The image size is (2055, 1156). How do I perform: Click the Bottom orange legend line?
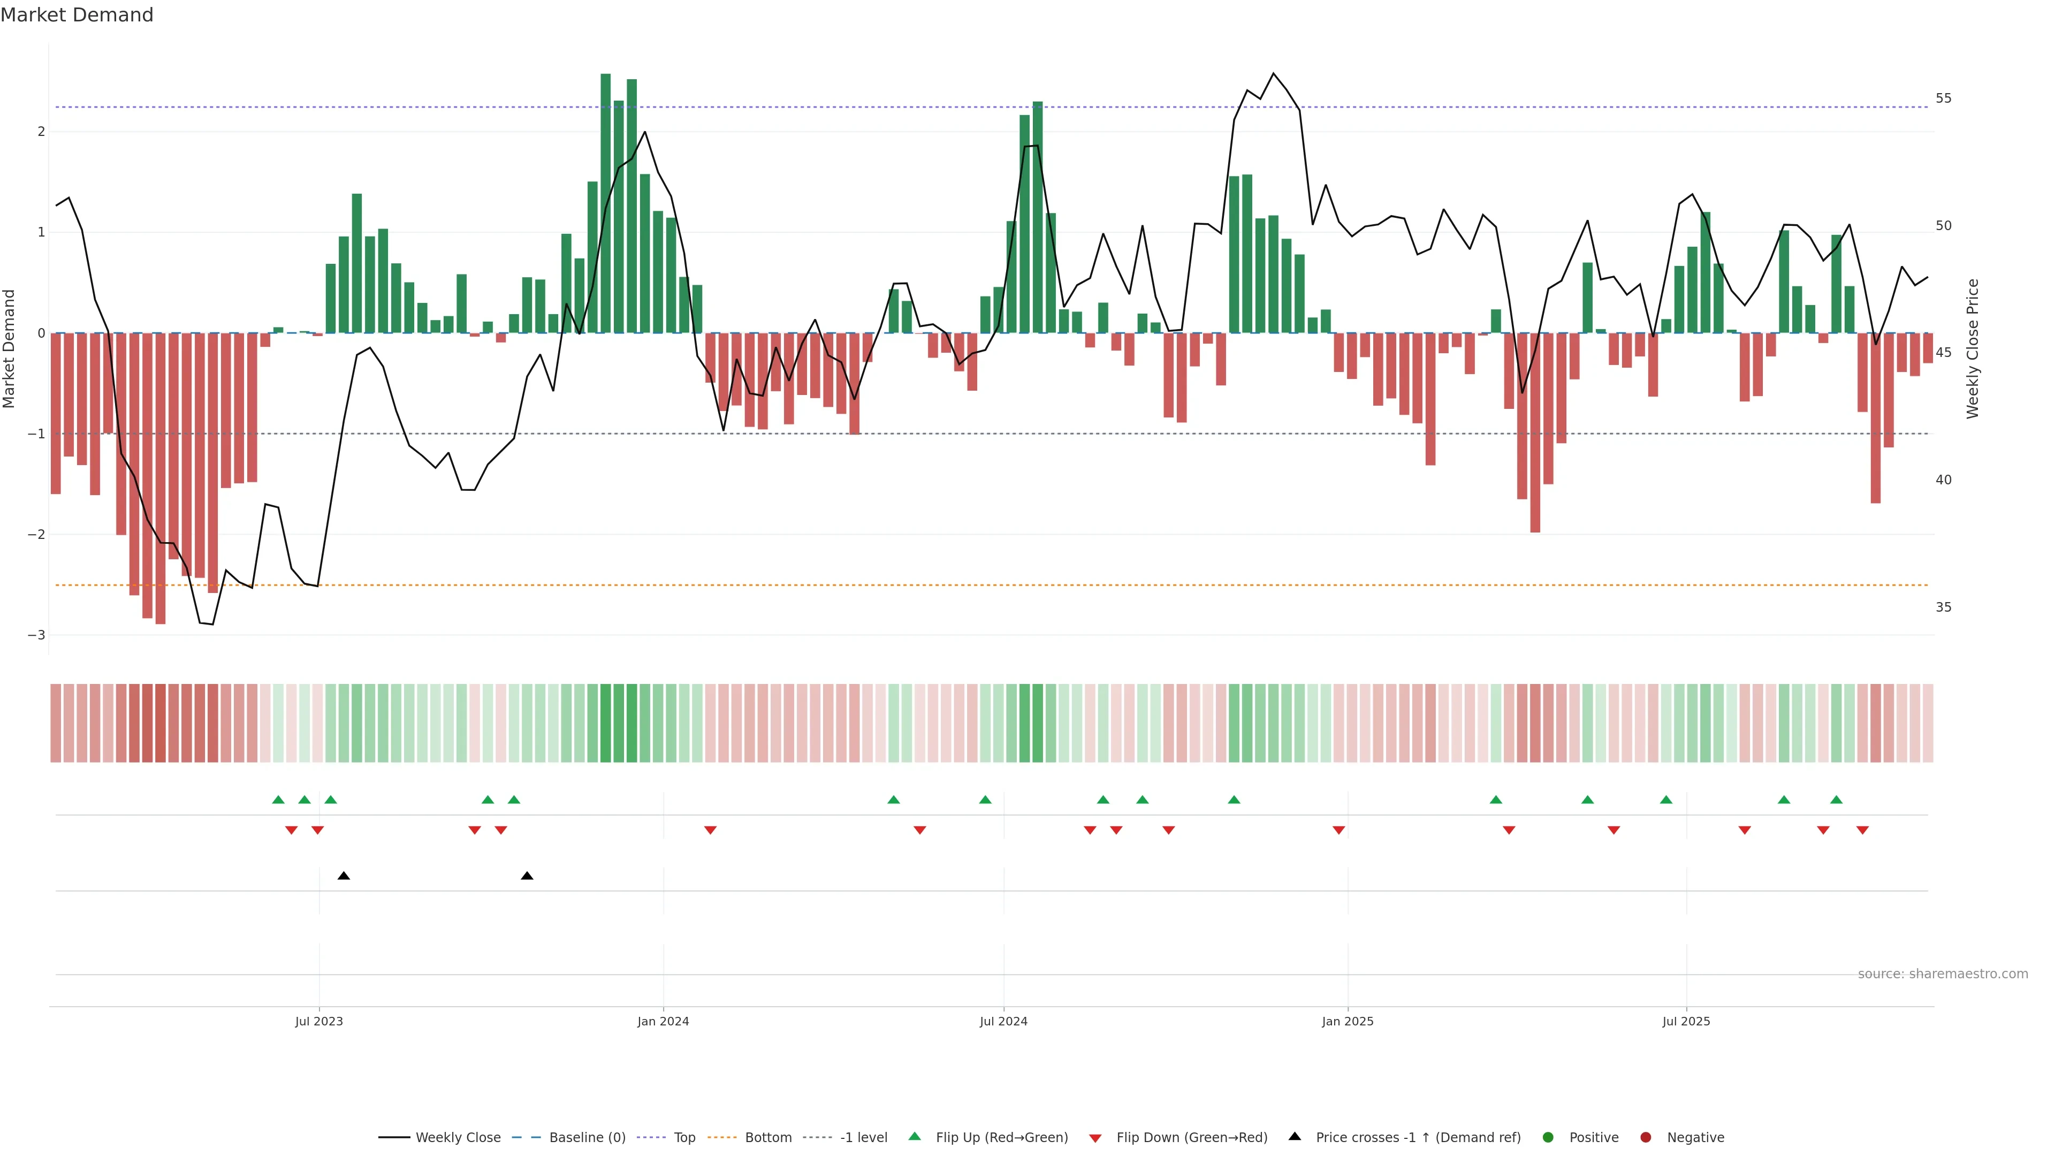click(x=722, y=1138)
